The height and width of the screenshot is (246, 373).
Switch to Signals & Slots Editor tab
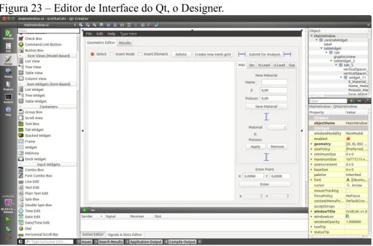coord(125,235)
